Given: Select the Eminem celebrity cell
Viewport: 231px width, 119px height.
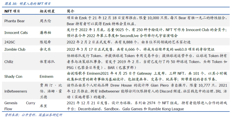Looking at the screenshot, I should coord(47,77).
